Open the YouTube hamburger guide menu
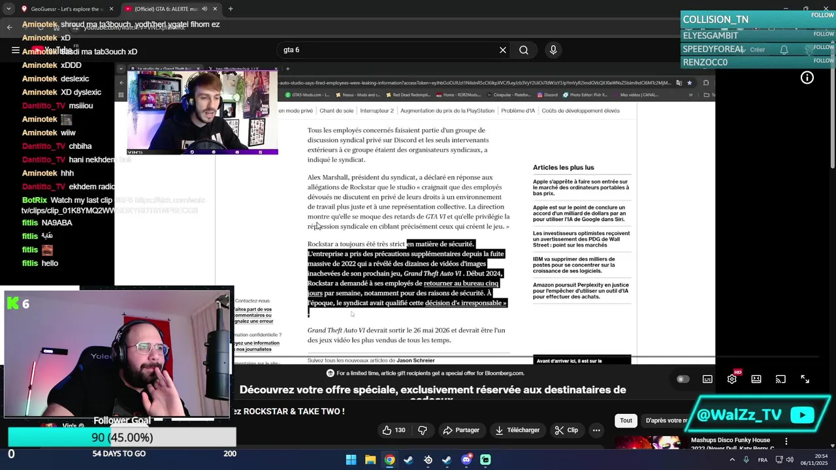Image resolution: width=836 pixels, height=470 pixels. [x=15, y=50]
